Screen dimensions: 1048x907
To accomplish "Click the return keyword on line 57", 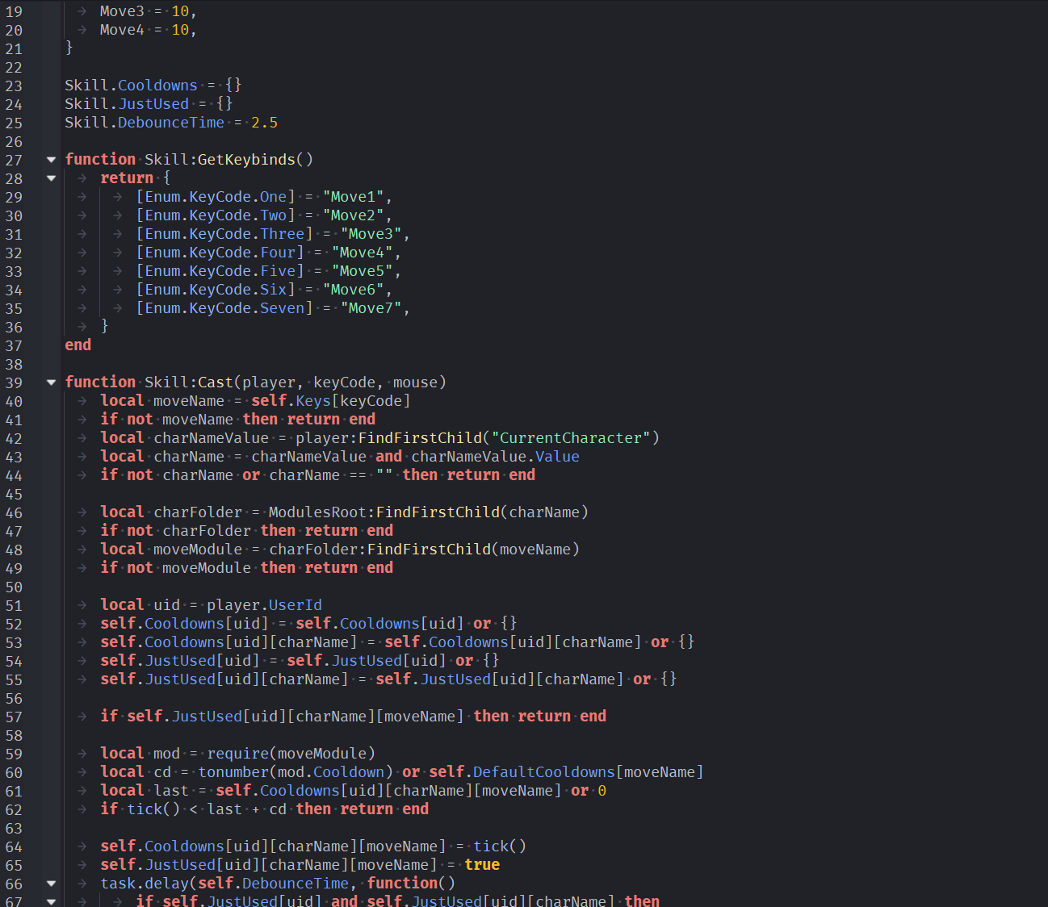I will pyautogui.click(x=544, y=717).
